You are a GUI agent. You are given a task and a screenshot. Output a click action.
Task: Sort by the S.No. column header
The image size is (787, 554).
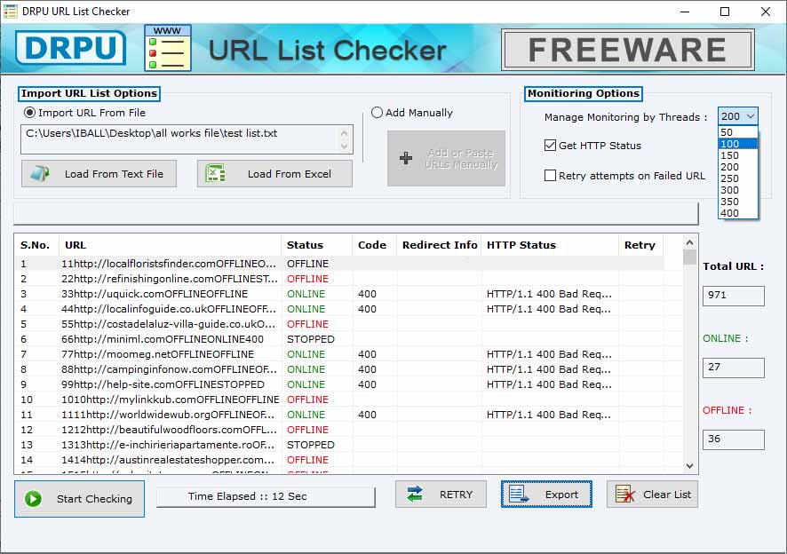(36, 245)
